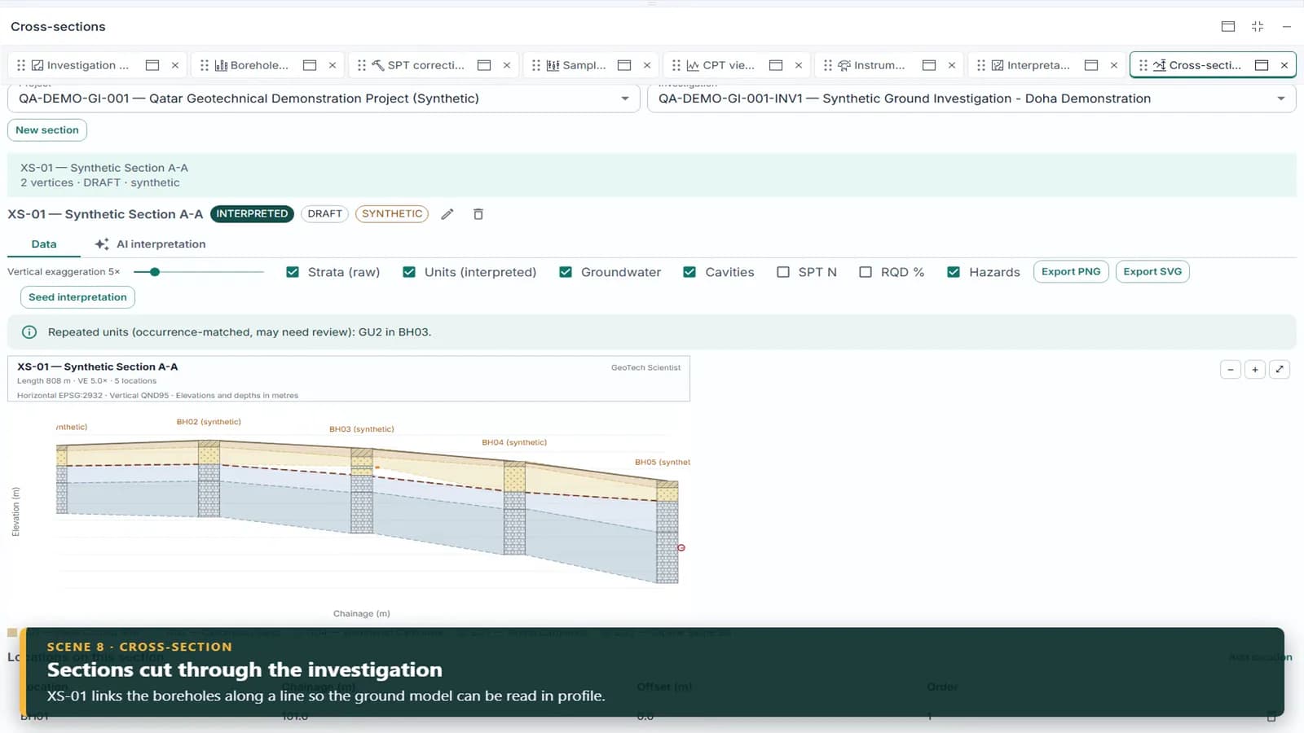Click Seed interpretation button
This screenshot has height=733, width=1304.
click(x=77, y=297)
